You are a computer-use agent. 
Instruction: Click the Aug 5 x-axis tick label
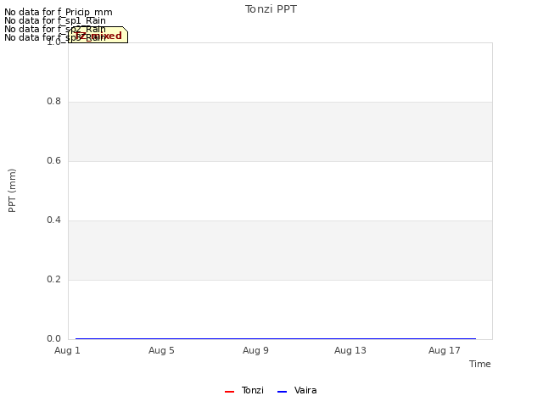click(x=161, y=350)
